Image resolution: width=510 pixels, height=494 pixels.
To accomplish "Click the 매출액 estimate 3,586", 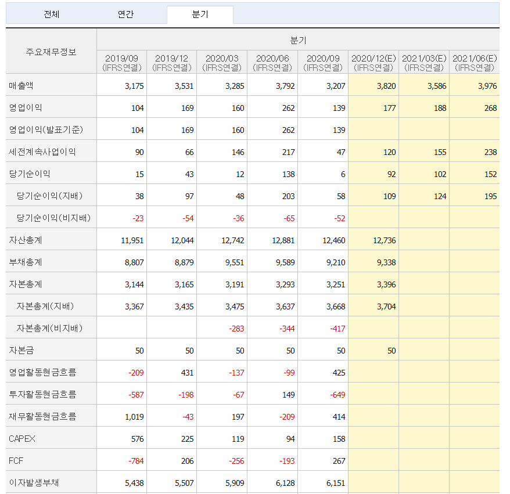I will [x=437, y=86].
